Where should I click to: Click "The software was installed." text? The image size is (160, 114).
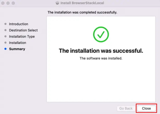101,58
